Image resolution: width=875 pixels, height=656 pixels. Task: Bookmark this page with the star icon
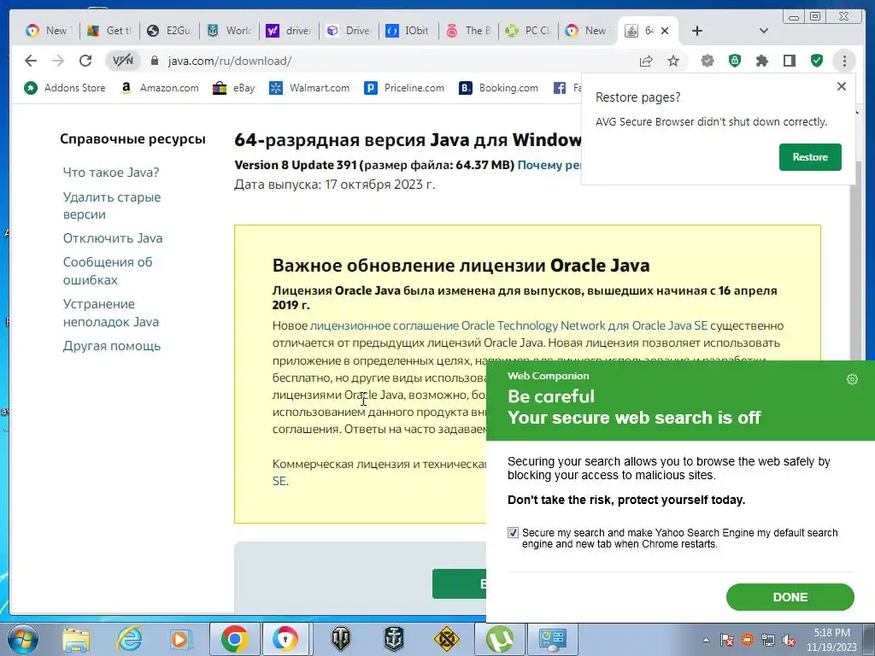673,61
